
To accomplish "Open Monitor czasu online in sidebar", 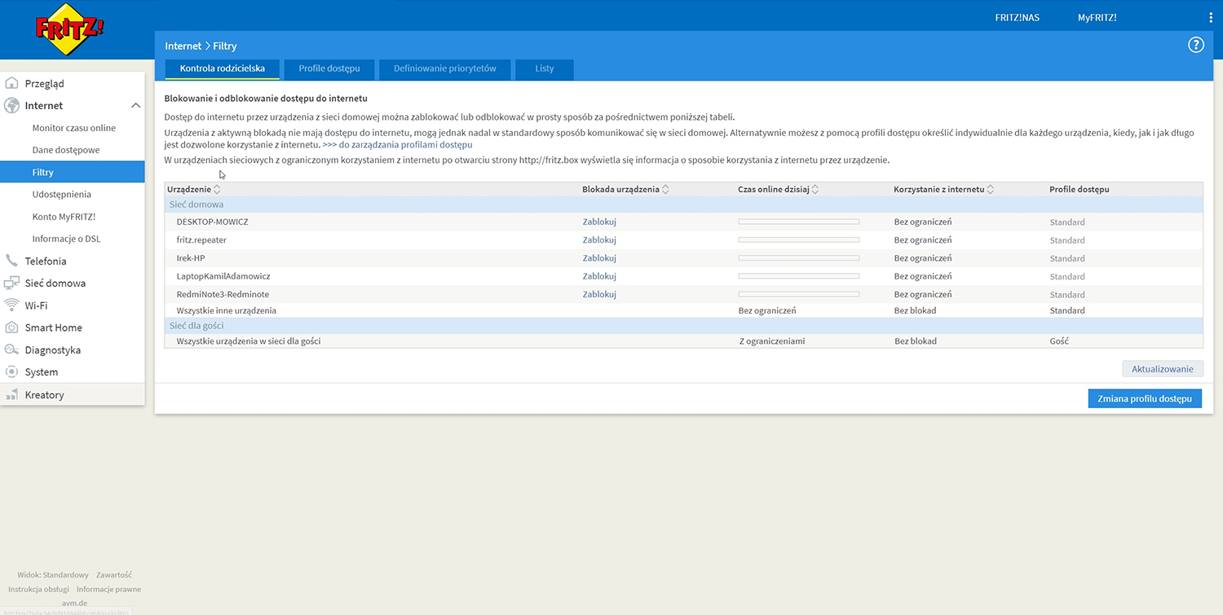I will coord(74,128).
